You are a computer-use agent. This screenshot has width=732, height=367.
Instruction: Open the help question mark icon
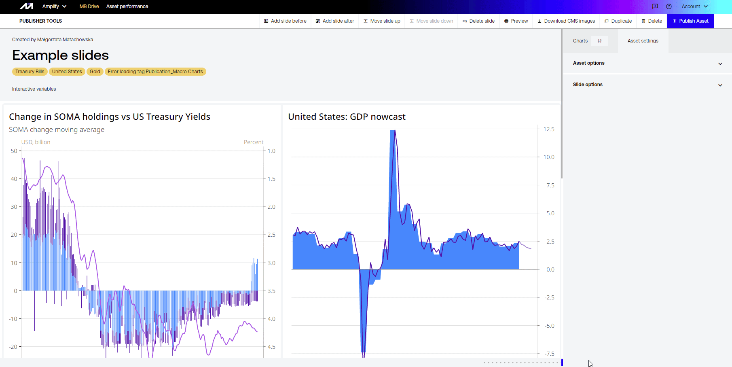click(x=669, y=6)
